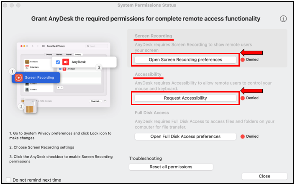Click the "Go to System Privacy preferences" instruction
Image resolution: width=295 pixels, height=185 pixels.
[60, 136]
